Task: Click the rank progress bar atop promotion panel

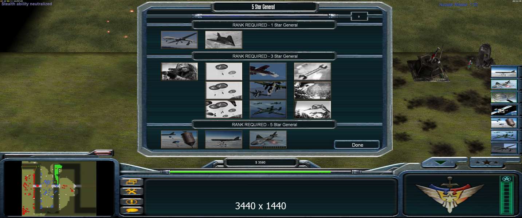Action: pyautogui.click(x=265, y=16)
